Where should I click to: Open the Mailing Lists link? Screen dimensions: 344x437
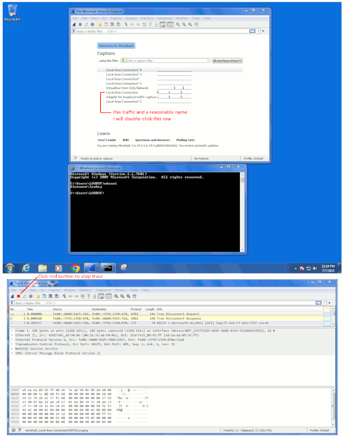(185, 140)
